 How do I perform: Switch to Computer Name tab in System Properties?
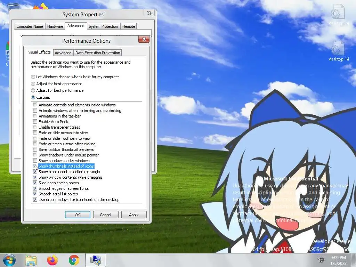[30, 26]
